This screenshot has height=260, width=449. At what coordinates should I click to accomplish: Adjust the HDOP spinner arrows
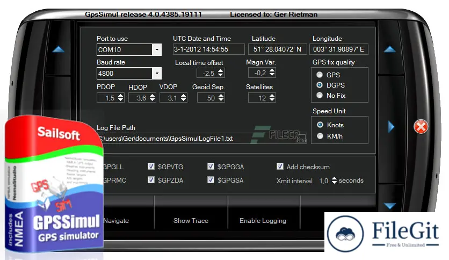(x=152, y=98)
